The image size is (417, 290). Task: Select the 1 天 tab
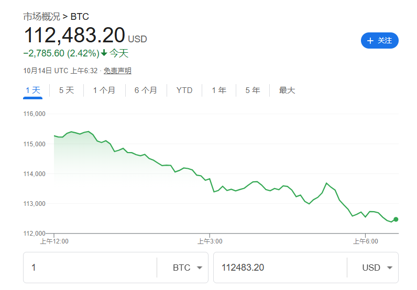coord(33,90)
